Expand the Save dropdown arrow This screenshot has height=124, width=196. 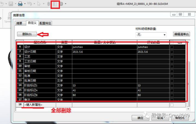(15, 4)
